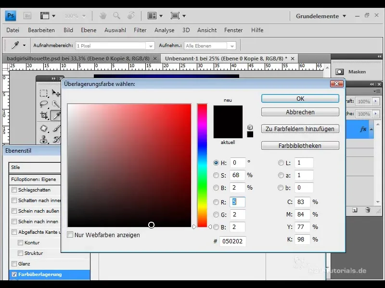Click the Abbrechen button
Viewport: 385px width, 288px height.
pyautogui.click(x=300, y=112)
